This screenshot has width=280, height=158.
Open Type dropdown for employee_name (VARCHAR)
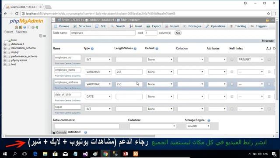pyautogui.click(x=98, y=72)
